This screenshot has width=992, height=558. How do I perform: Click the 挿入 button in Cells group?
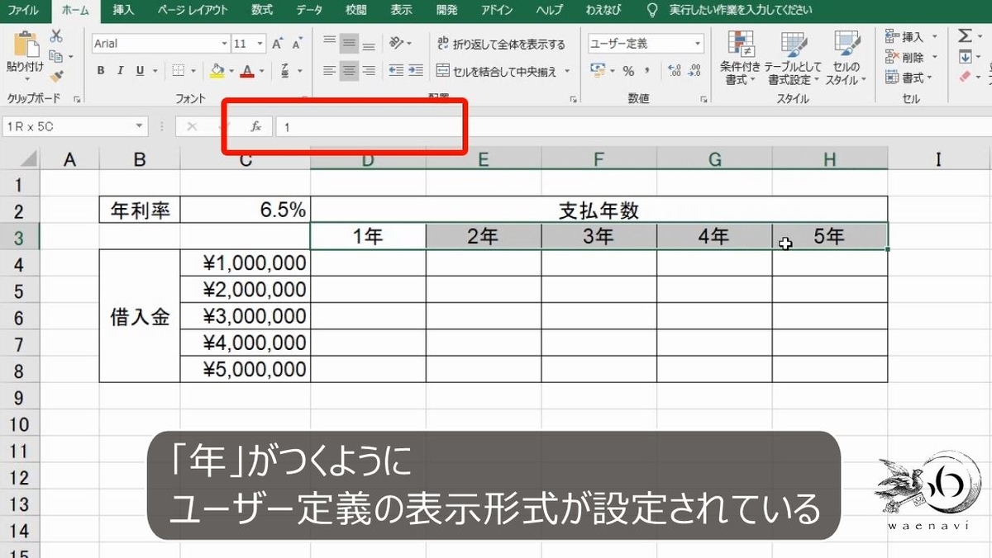point(911,36)
